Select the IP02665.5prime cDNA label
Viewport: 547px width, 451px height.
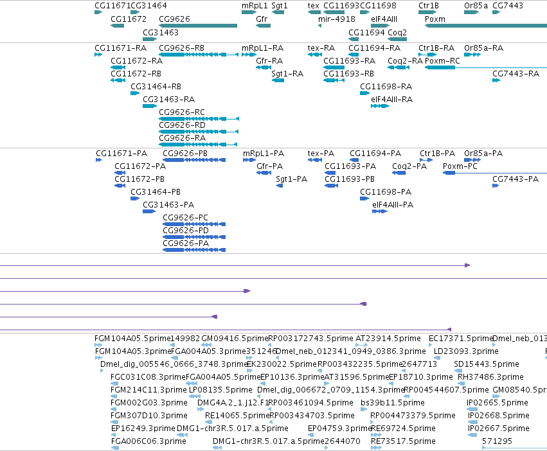point(497,403)
